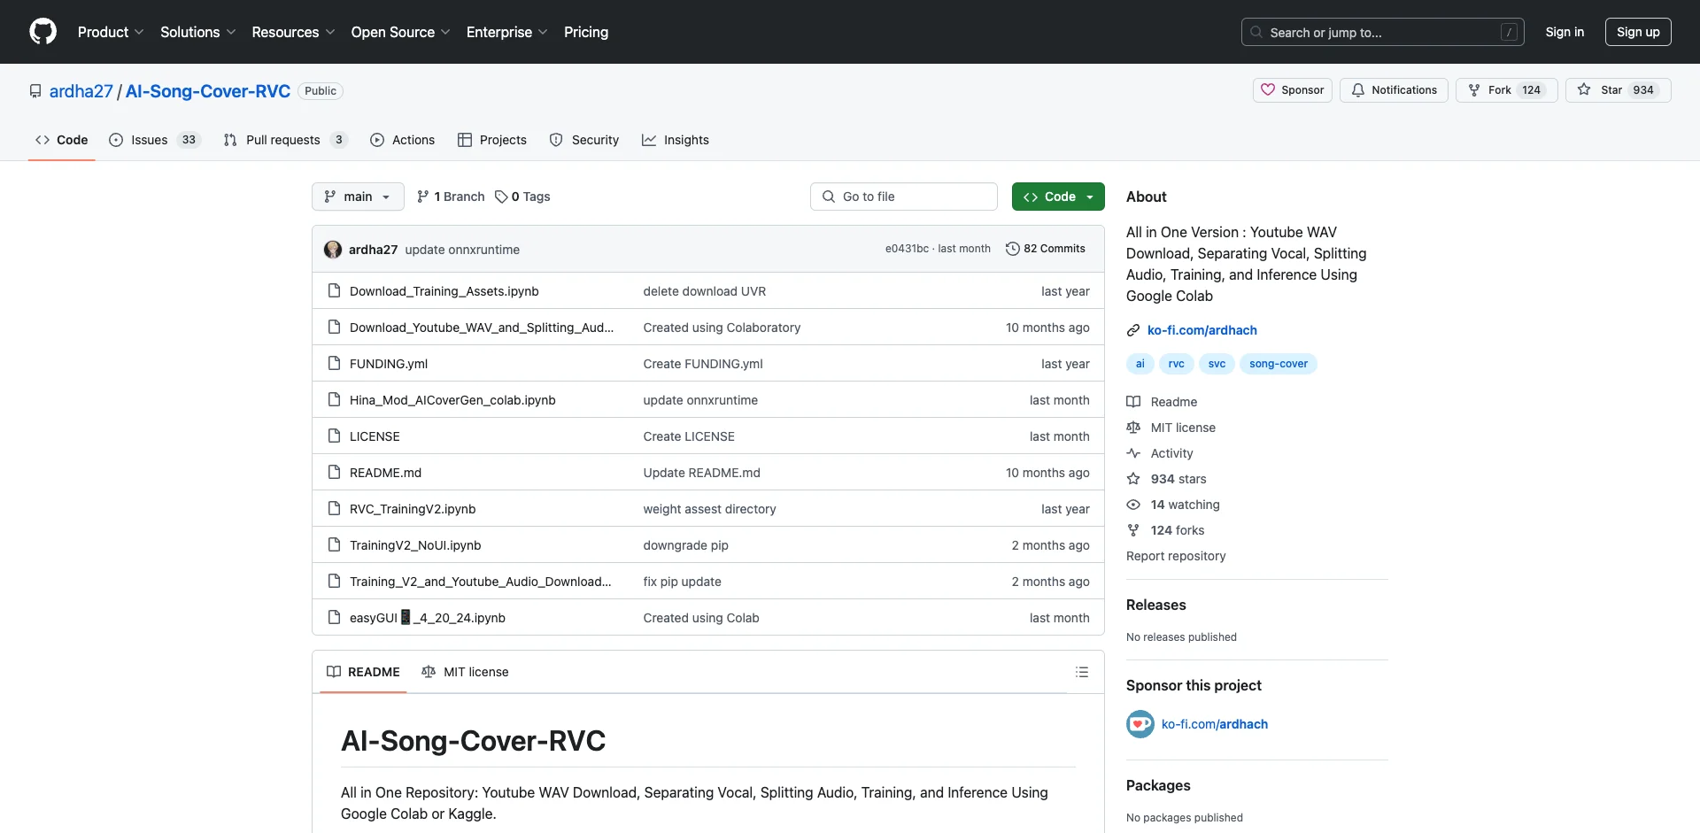Open the delete download UVR commit
The width and height of the screenshot is (1700, 833).
click(705, 291)
